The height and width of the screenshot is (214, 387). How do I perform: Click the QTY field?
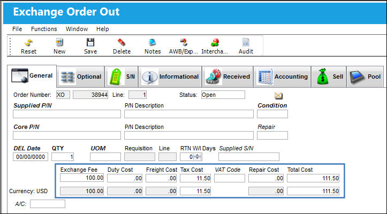pyautogui.click(x=63, y=157)
